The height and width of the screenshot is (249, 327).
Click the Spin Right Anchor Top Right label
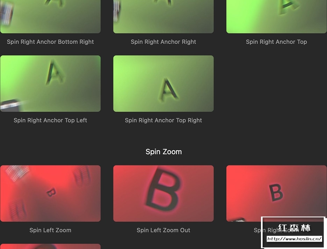click(x=163, y=120)
